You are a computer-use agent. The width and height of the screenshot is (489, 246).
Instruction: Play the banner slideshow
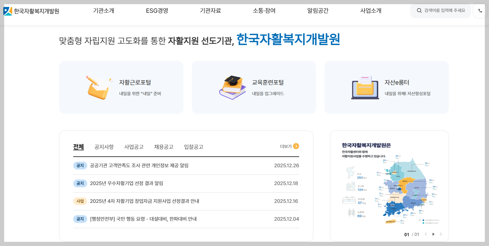[x=433, y=234]
